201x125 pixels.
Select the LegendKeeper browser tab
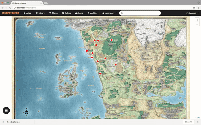[x=27, y=3]
